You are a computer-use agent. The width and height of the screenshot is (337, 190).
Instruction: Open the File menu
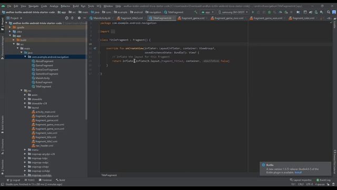(x=9, y=6)
